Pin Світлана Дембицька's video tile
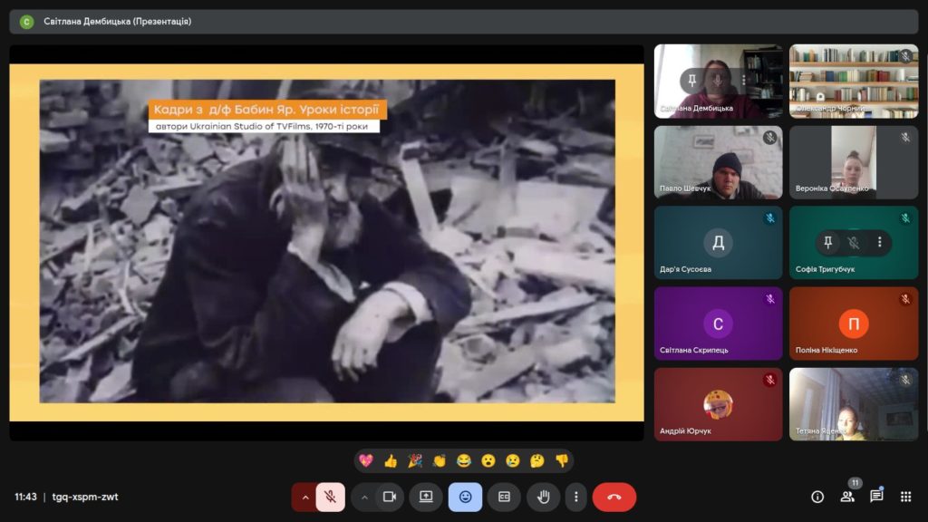Image resolution: width=928 pixels, height=522 pixels. [692, 81]
